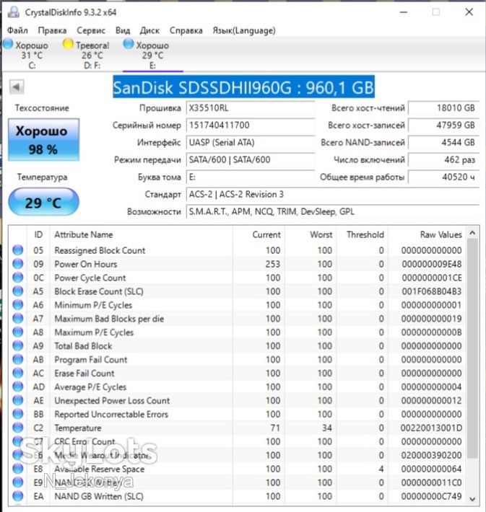Open the Правка menu
Viewport: 486px width, 512px height.
point(52,30)
